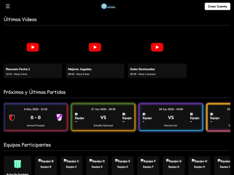Click the Equipos Participantes heading

27,145
